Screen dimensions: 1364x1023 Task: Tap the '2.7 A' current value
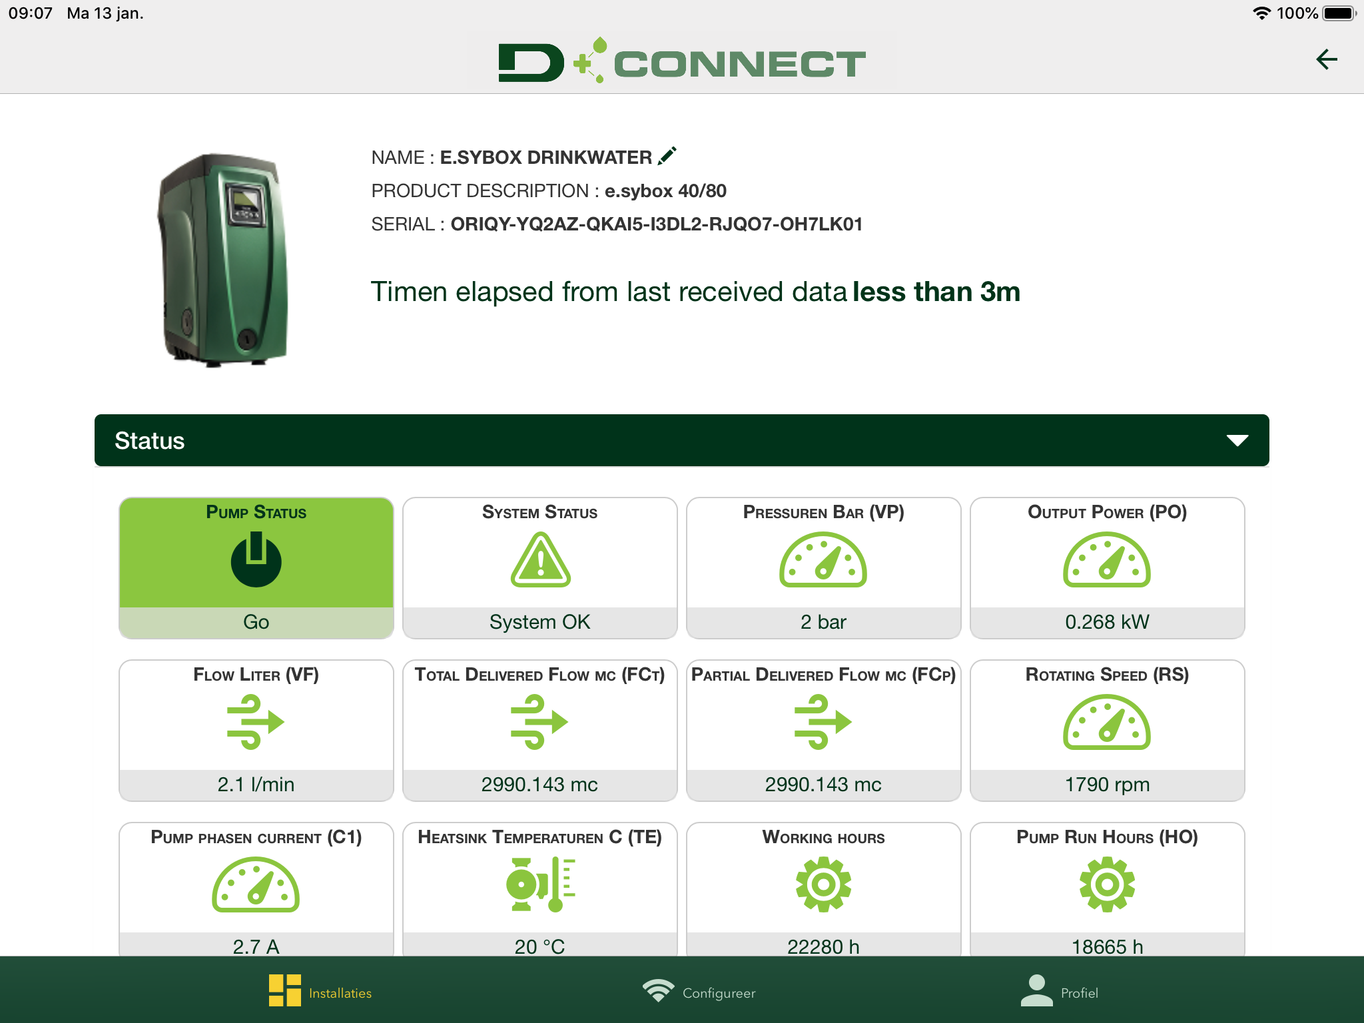click(256, 946)
